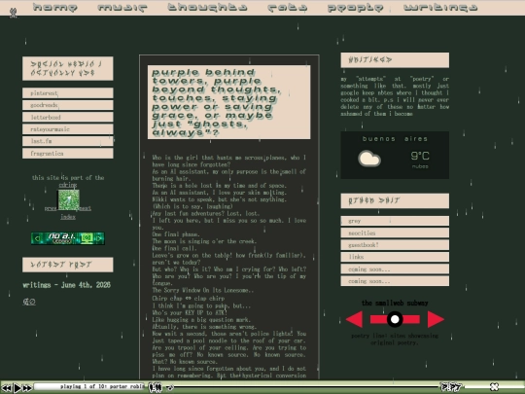The width and height of the screenshot is (525, 394).
Task: Click the first coming soon button
Action: [x=395, y=269]
